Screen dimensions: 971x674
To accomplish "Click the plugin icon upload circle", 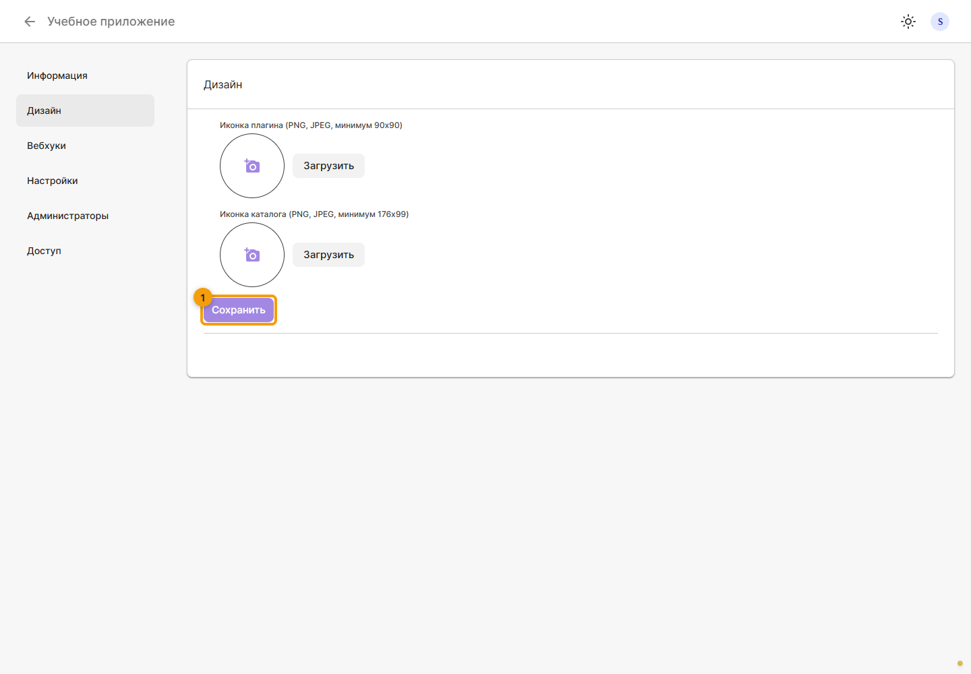I will coord(252,166).
